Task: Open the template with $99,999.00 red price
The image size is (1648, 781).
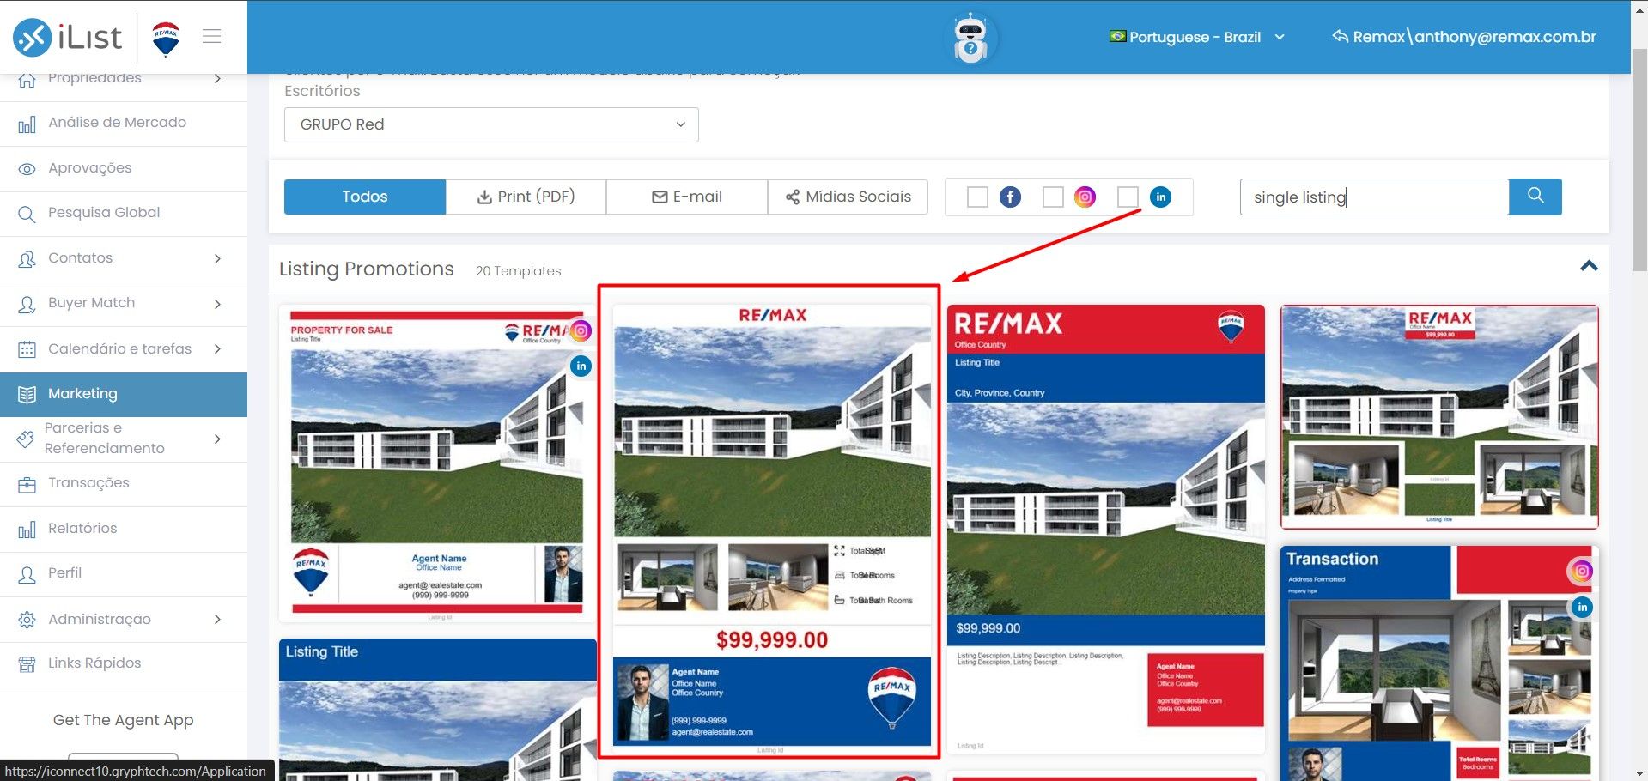Action: pos(771,528)
